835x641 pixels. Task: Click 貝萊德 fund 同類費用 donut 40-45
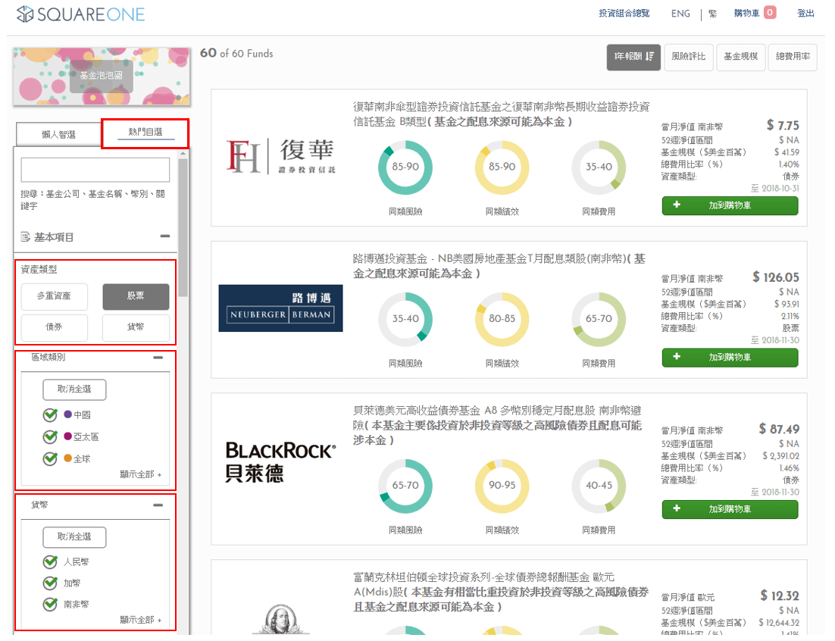pyautogui.click(x=599, y=486)
